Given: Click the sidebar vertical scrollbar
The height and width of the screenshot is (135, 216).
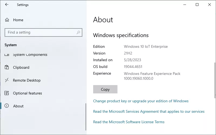Looking at the screenshot, I should click(x=86, y=117).
